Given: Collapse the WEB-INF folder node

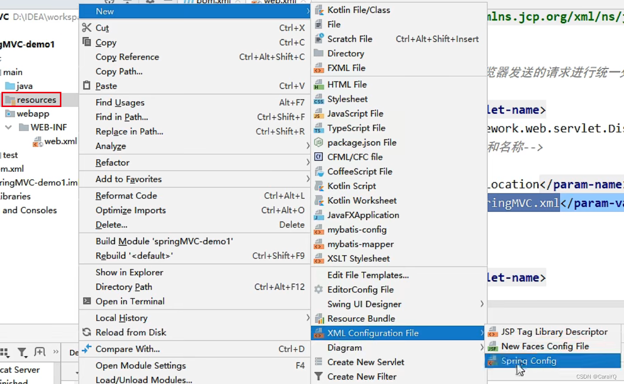Looking at the screenshot, I should tap(8, 127).
